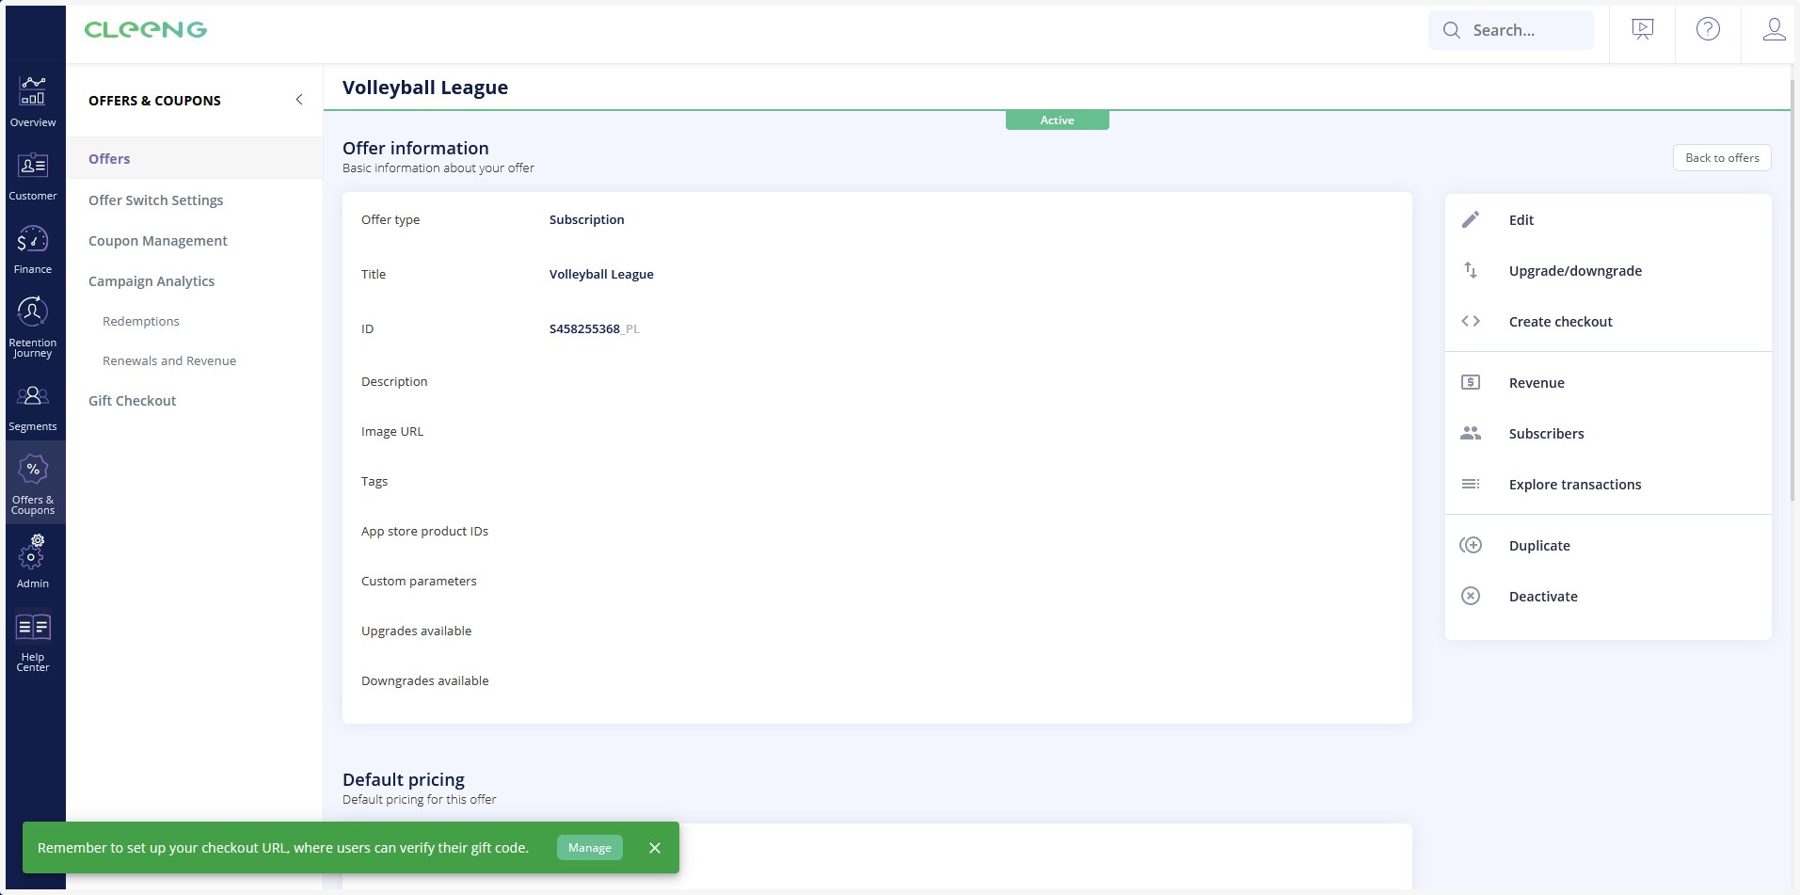Click the Revenue action label
Image resolution: width=1800 pixels, height=895 pixels.
tap(1537, 383)
